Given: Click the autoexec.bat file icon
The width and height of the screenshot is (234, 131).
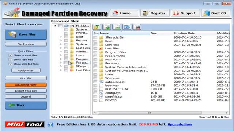Looking at the screenshot, I should (x=101, y=82).
